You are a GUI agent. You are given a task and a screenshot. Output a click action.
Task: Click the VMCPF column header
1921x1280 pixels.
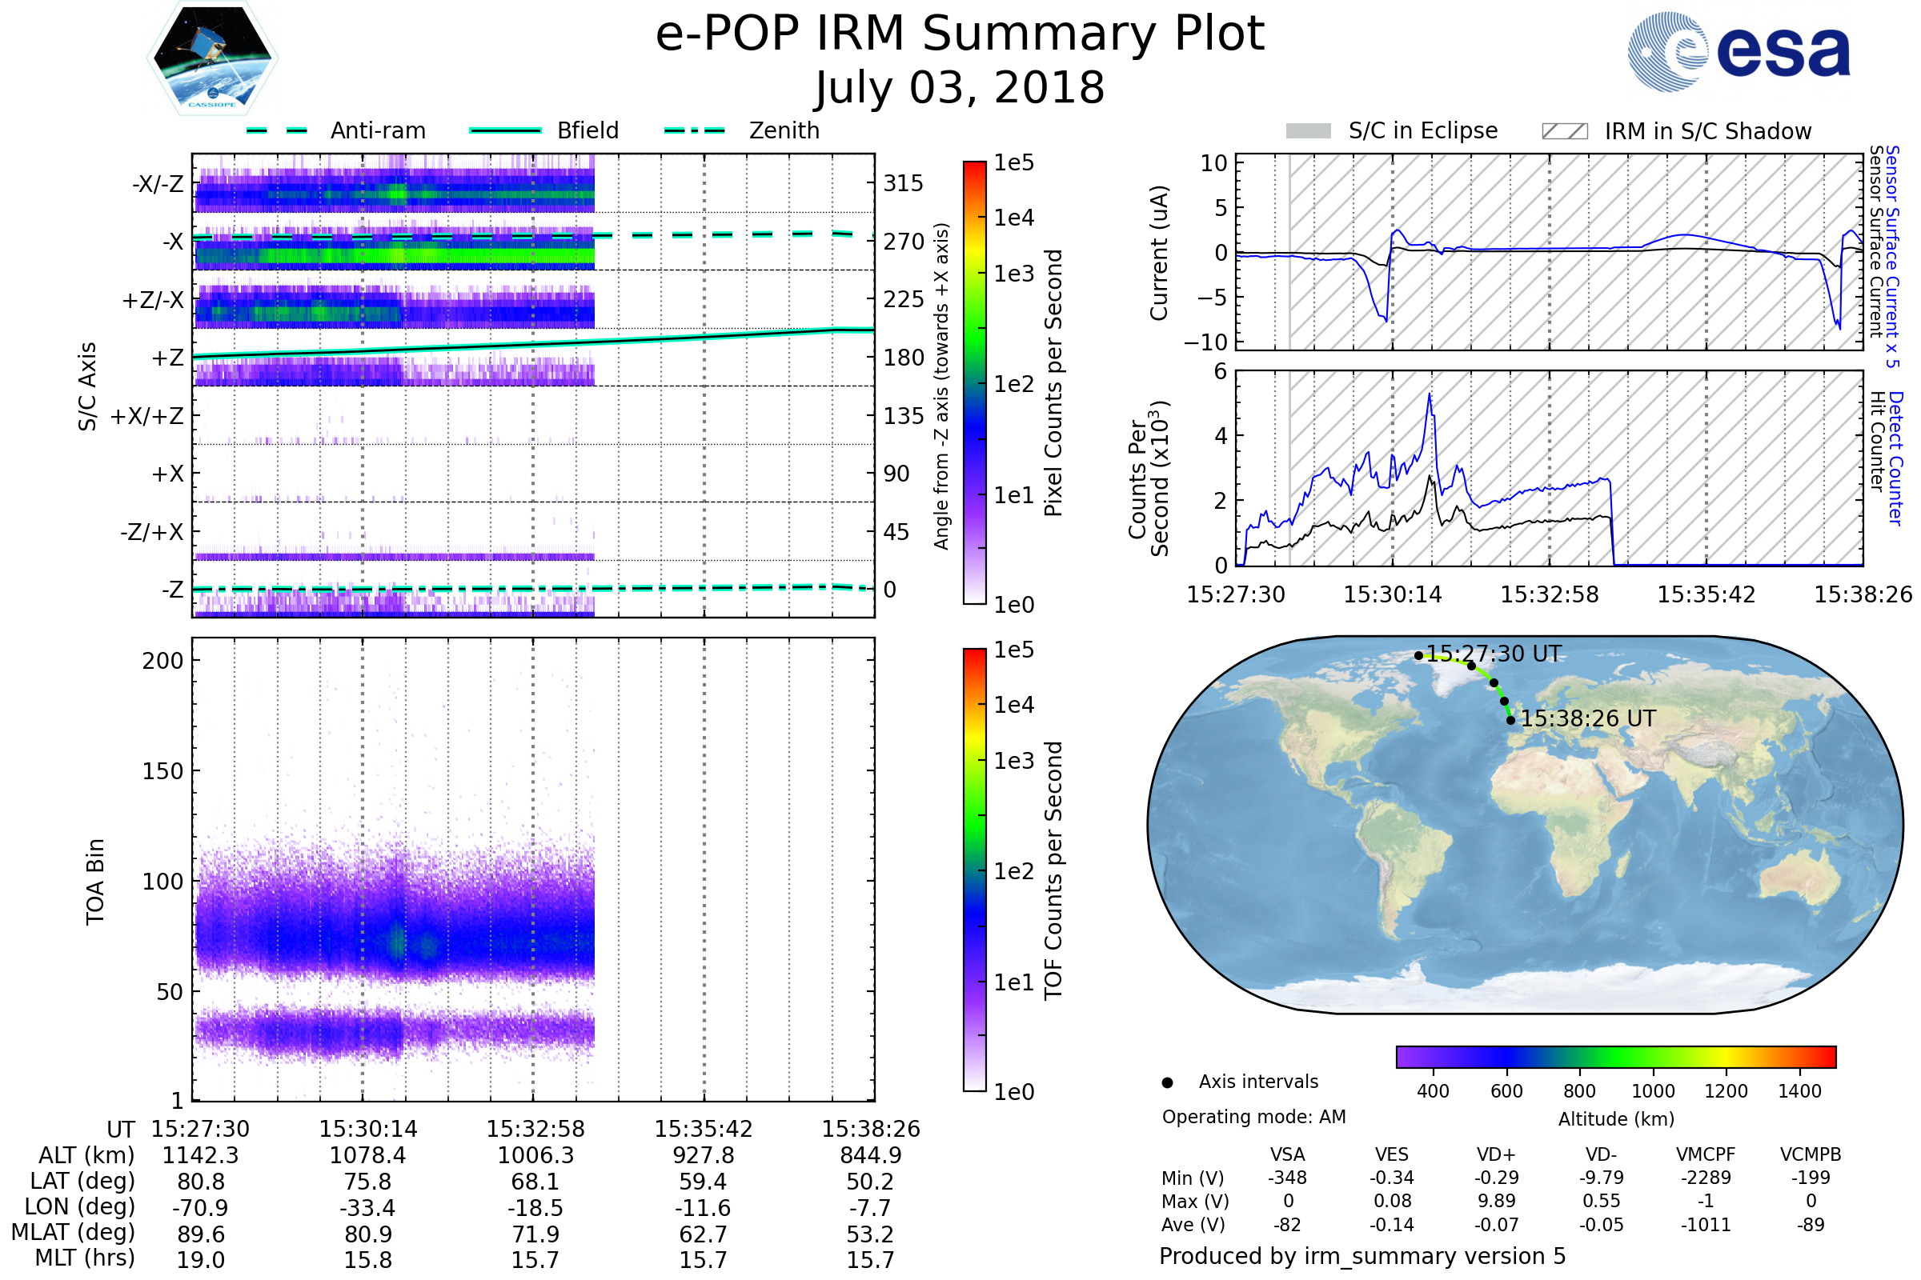coord(1706,1154)
